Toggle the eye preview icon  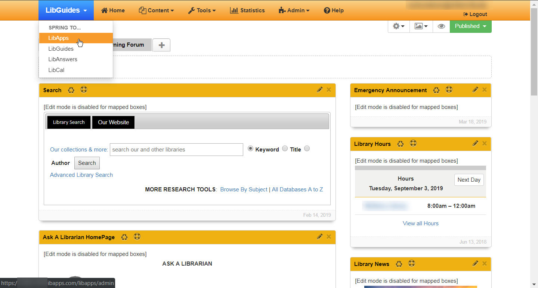[x=441, y=26]
